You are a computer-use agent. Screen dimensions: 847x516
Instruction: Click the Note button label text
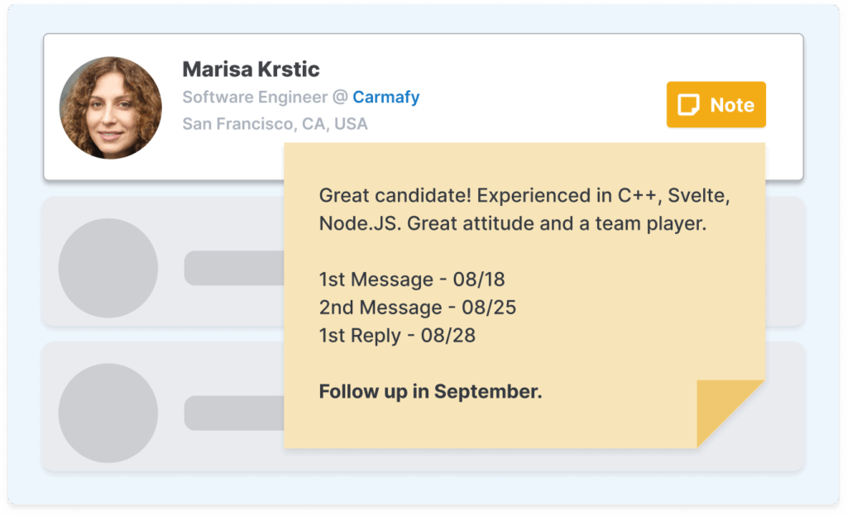[732, 105]
